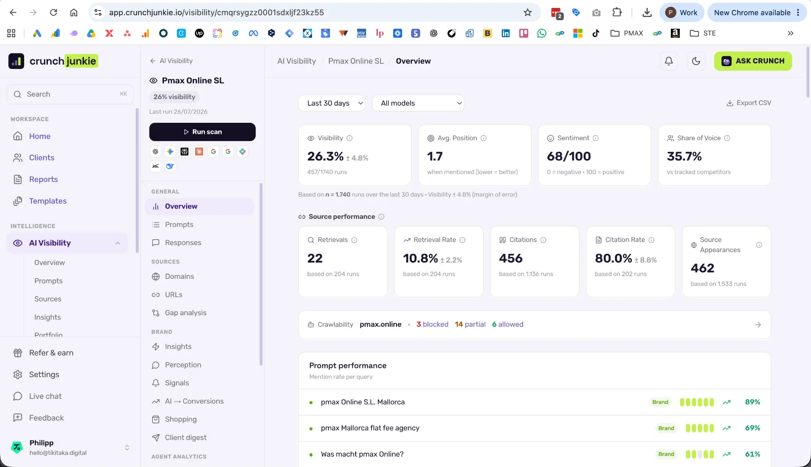The height and width of the screenshot is (467, 811).
Task: Open Chrome downloads icon
Action: 647,13
